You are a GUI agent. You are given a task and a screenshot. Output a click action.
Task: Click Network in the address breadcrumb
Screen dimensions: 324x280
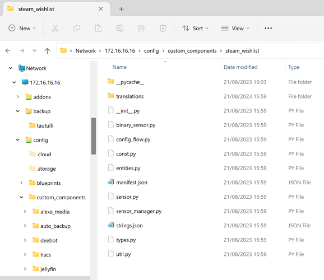(86, 51)
